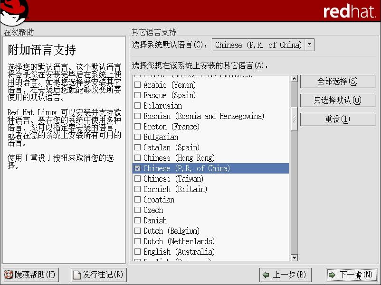This screenshot has width=381, height=285.
Task: Enable the Basque (Spain) checkbox
Action: pyautogui.click(x=137, y=95)
